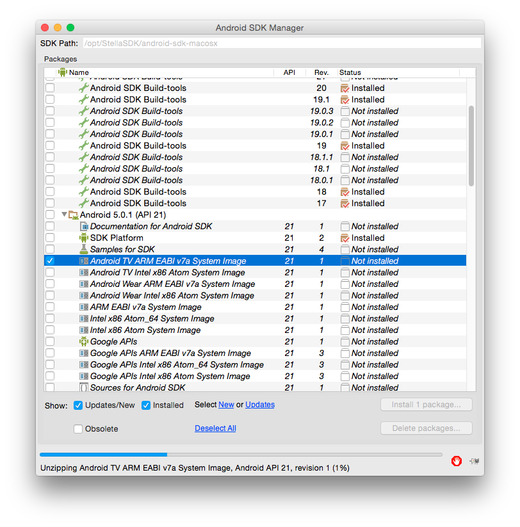
Task: Select the Samples for SDK row
Action: click(255, 249)
